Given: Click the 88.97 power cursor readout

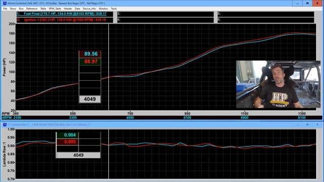Looking at the screenshot, I should [90, 62].
